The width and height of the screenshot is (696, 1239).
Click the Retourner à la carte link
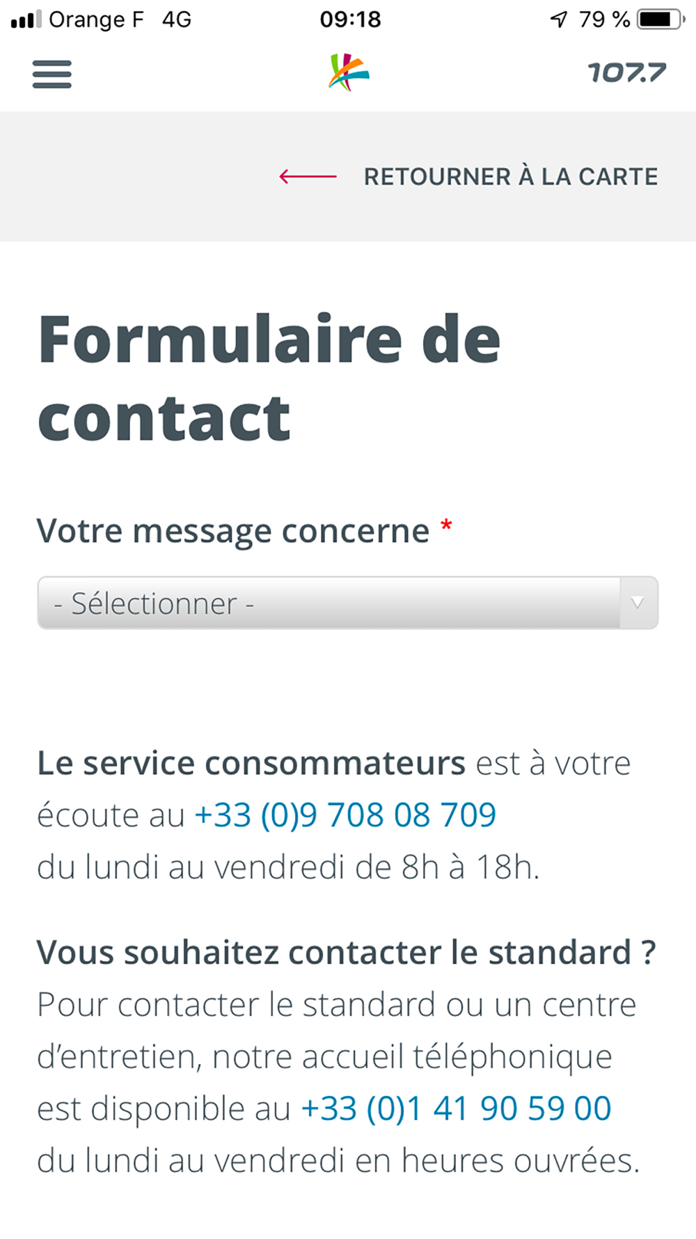click(510, 177)
